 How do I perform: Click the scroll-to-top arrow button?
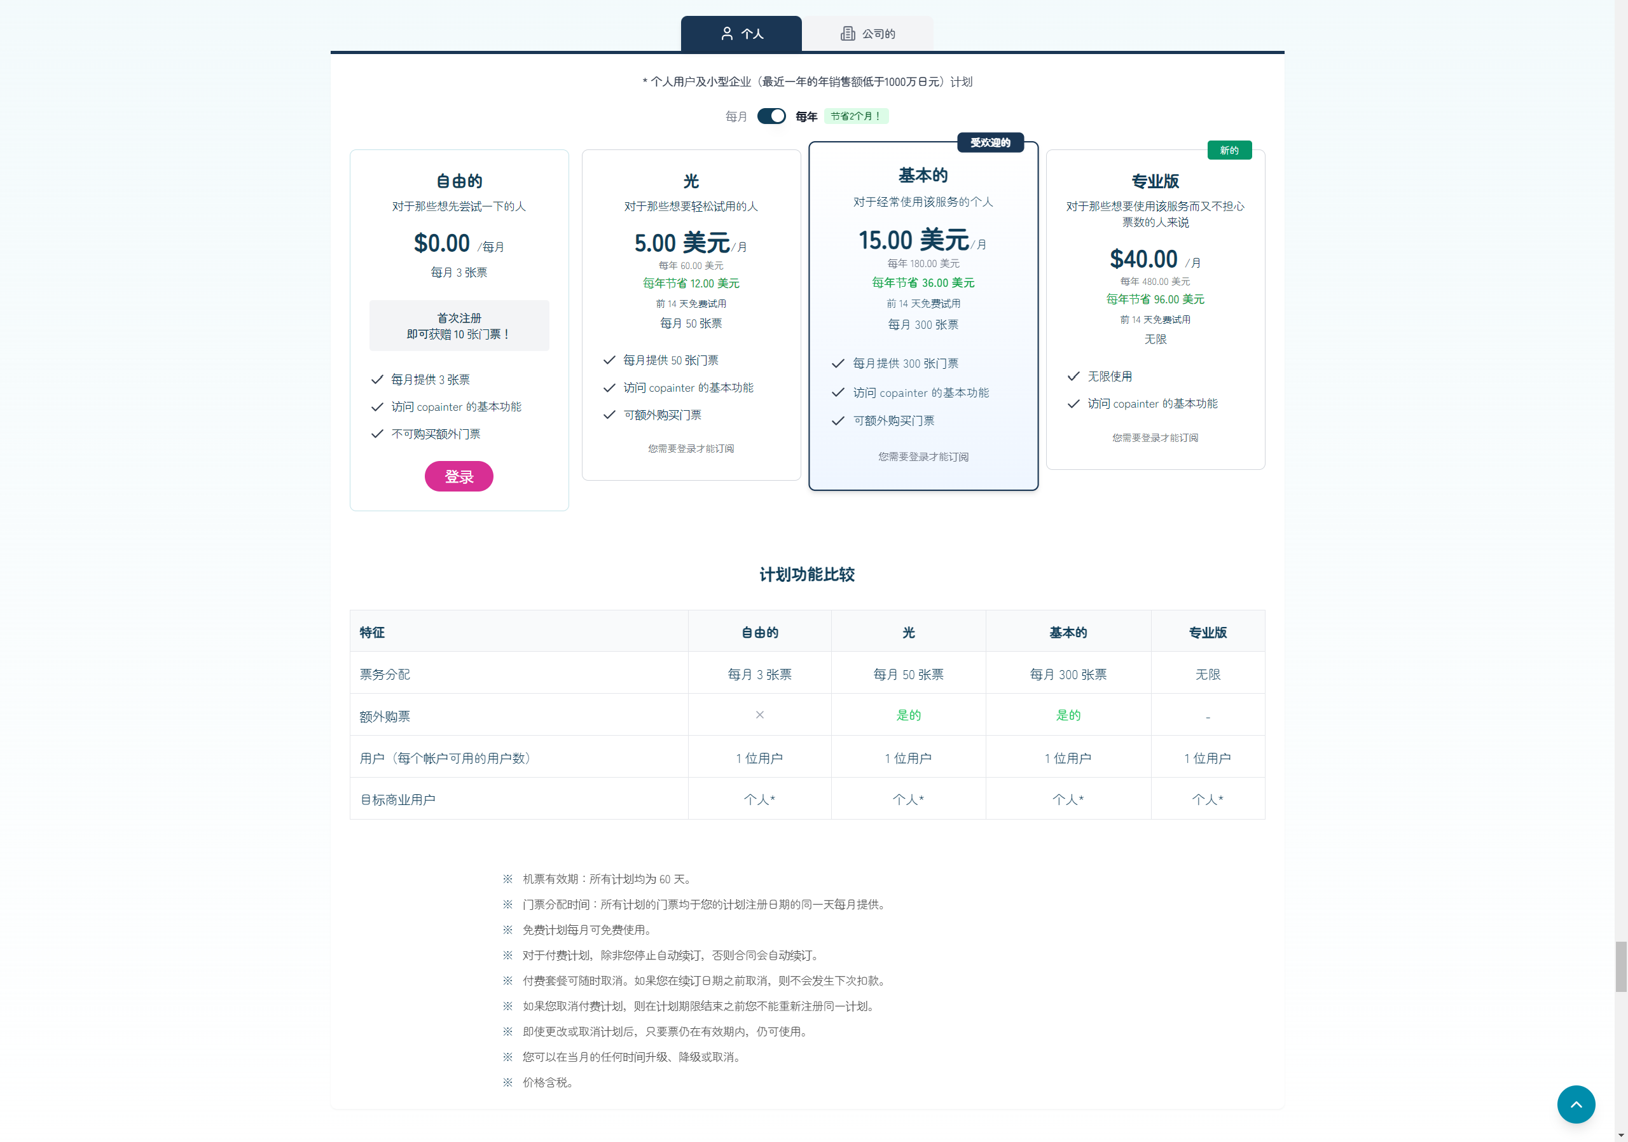[1576, 1104]
